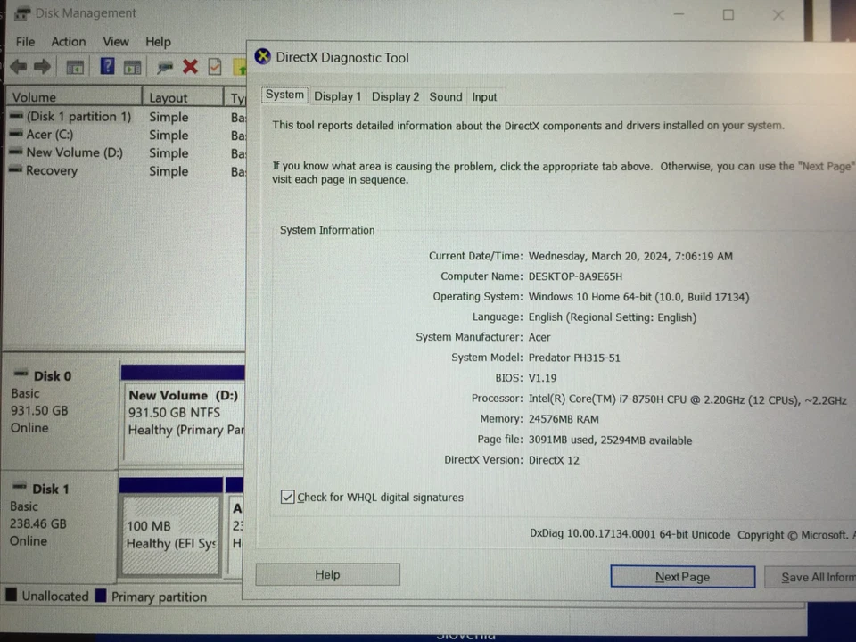Click the red X delete volume icon
The height and width of the screenshot is (642, 856).
point(190,66)
